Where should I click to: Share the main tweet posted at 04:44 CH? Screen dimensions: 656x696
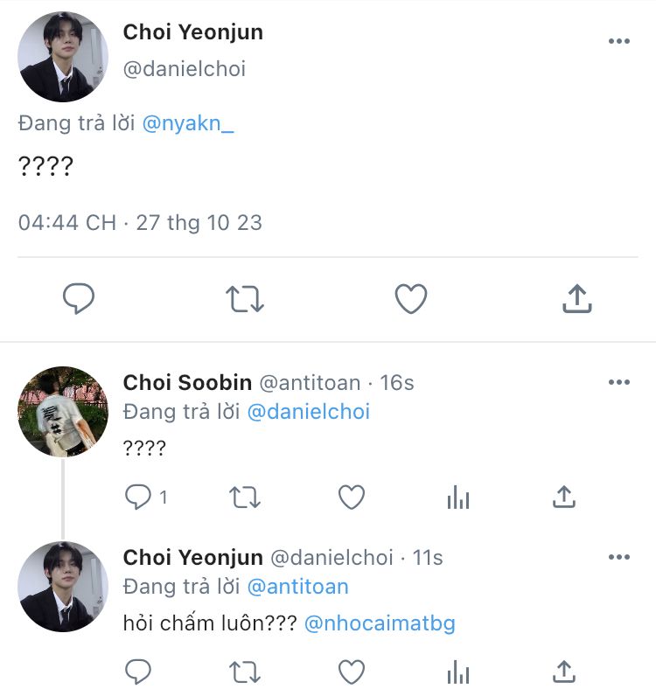pyautogui.click(x=576, y=300)
